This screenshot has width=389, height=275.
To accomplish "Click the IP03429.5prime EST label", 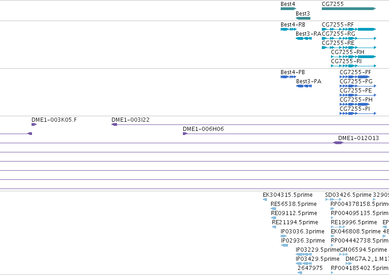I will point(318,259).
